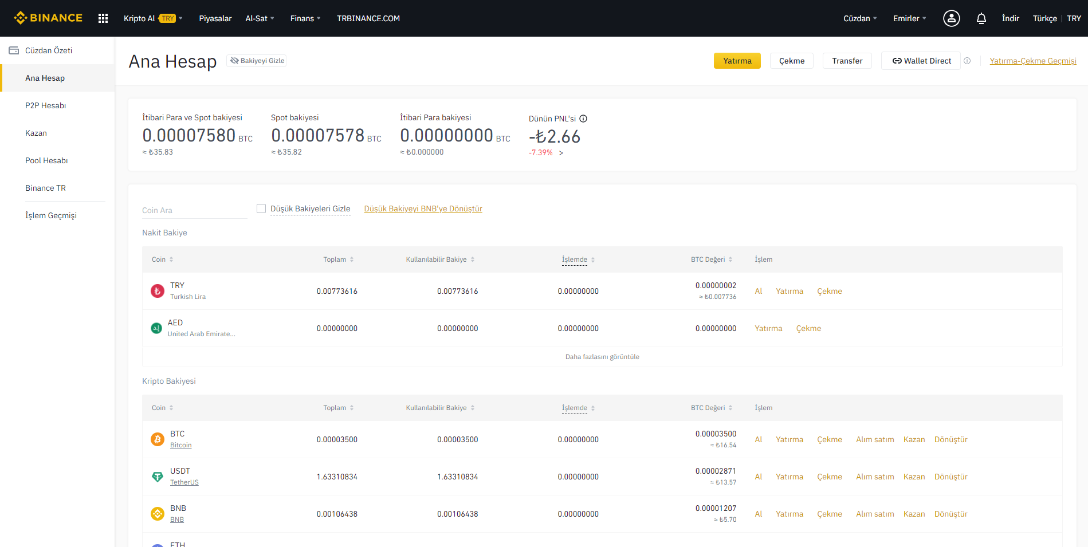Click the Transfer button
The height and width of the screenshot is (547, 1088).
point(847,61)
